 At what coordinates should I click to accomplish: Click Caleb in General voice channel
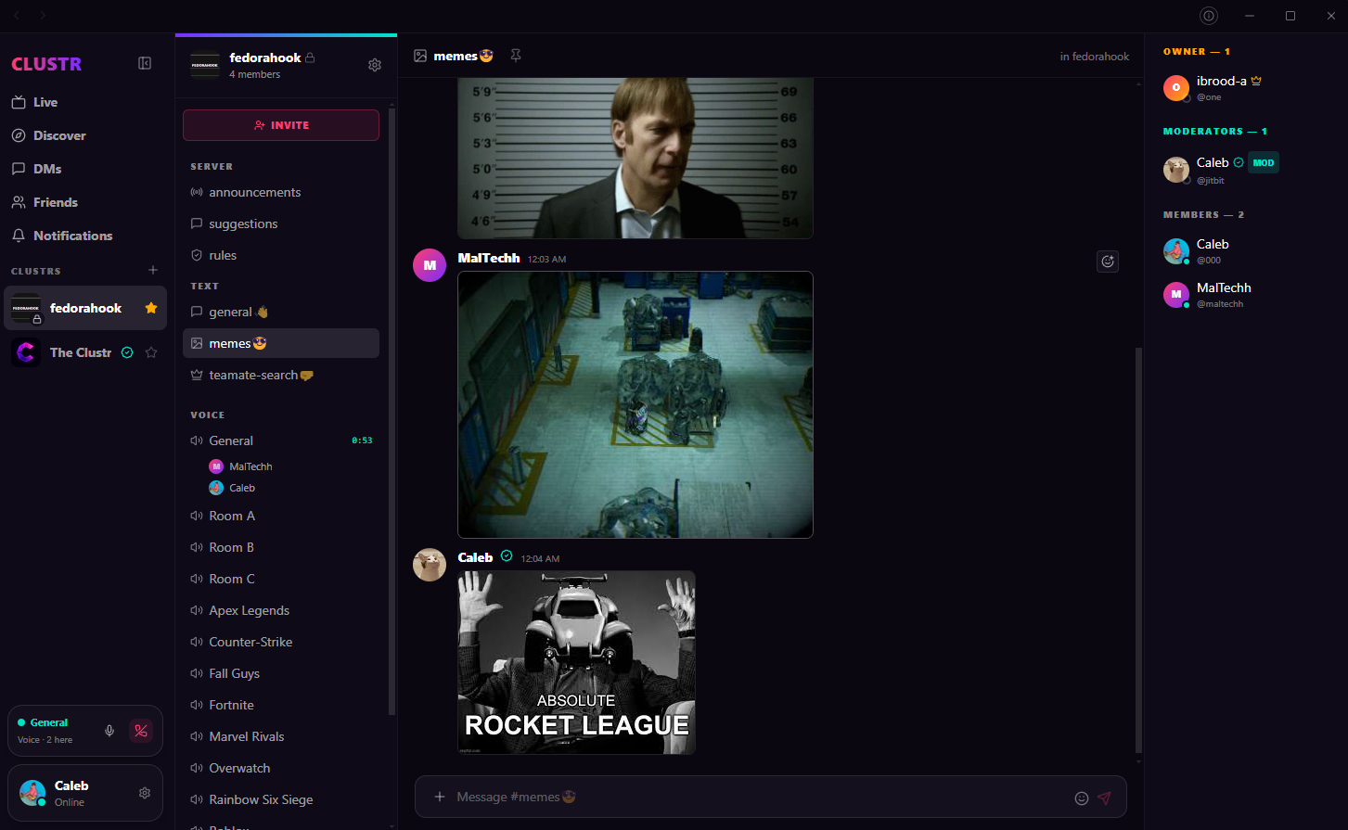[233, 488]
